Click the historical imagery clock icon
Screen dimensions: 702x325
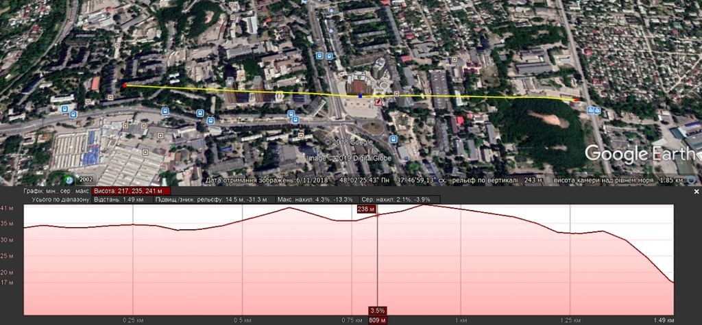pyautogui.click(x=70, y=180)
